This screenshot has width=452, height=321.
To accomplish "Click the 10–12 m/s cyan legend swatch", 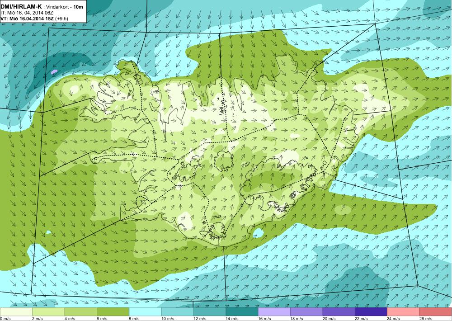I will pyautogui.click(x=178, y=312).
